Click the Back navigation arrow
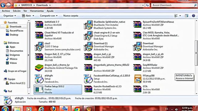Viewport: 198px width, 111px height. [x=3, y=5]
